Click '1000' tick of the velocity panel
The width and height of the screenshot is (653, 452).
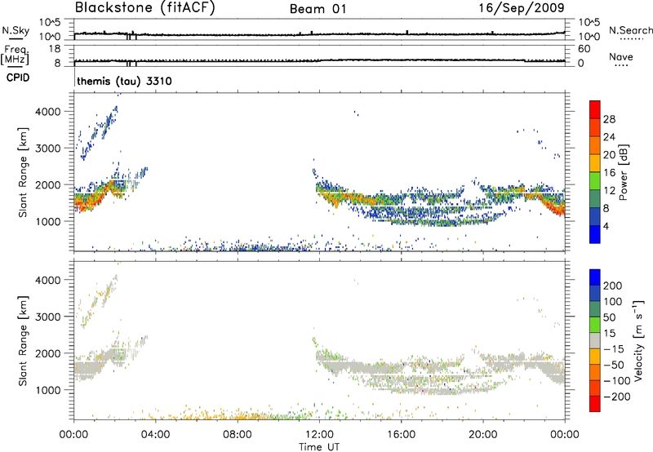(x=48, y=390)
